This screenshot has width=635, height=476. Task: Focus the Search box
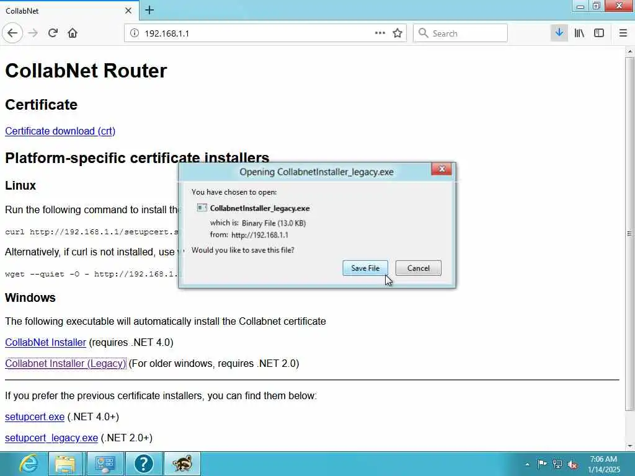460,33
